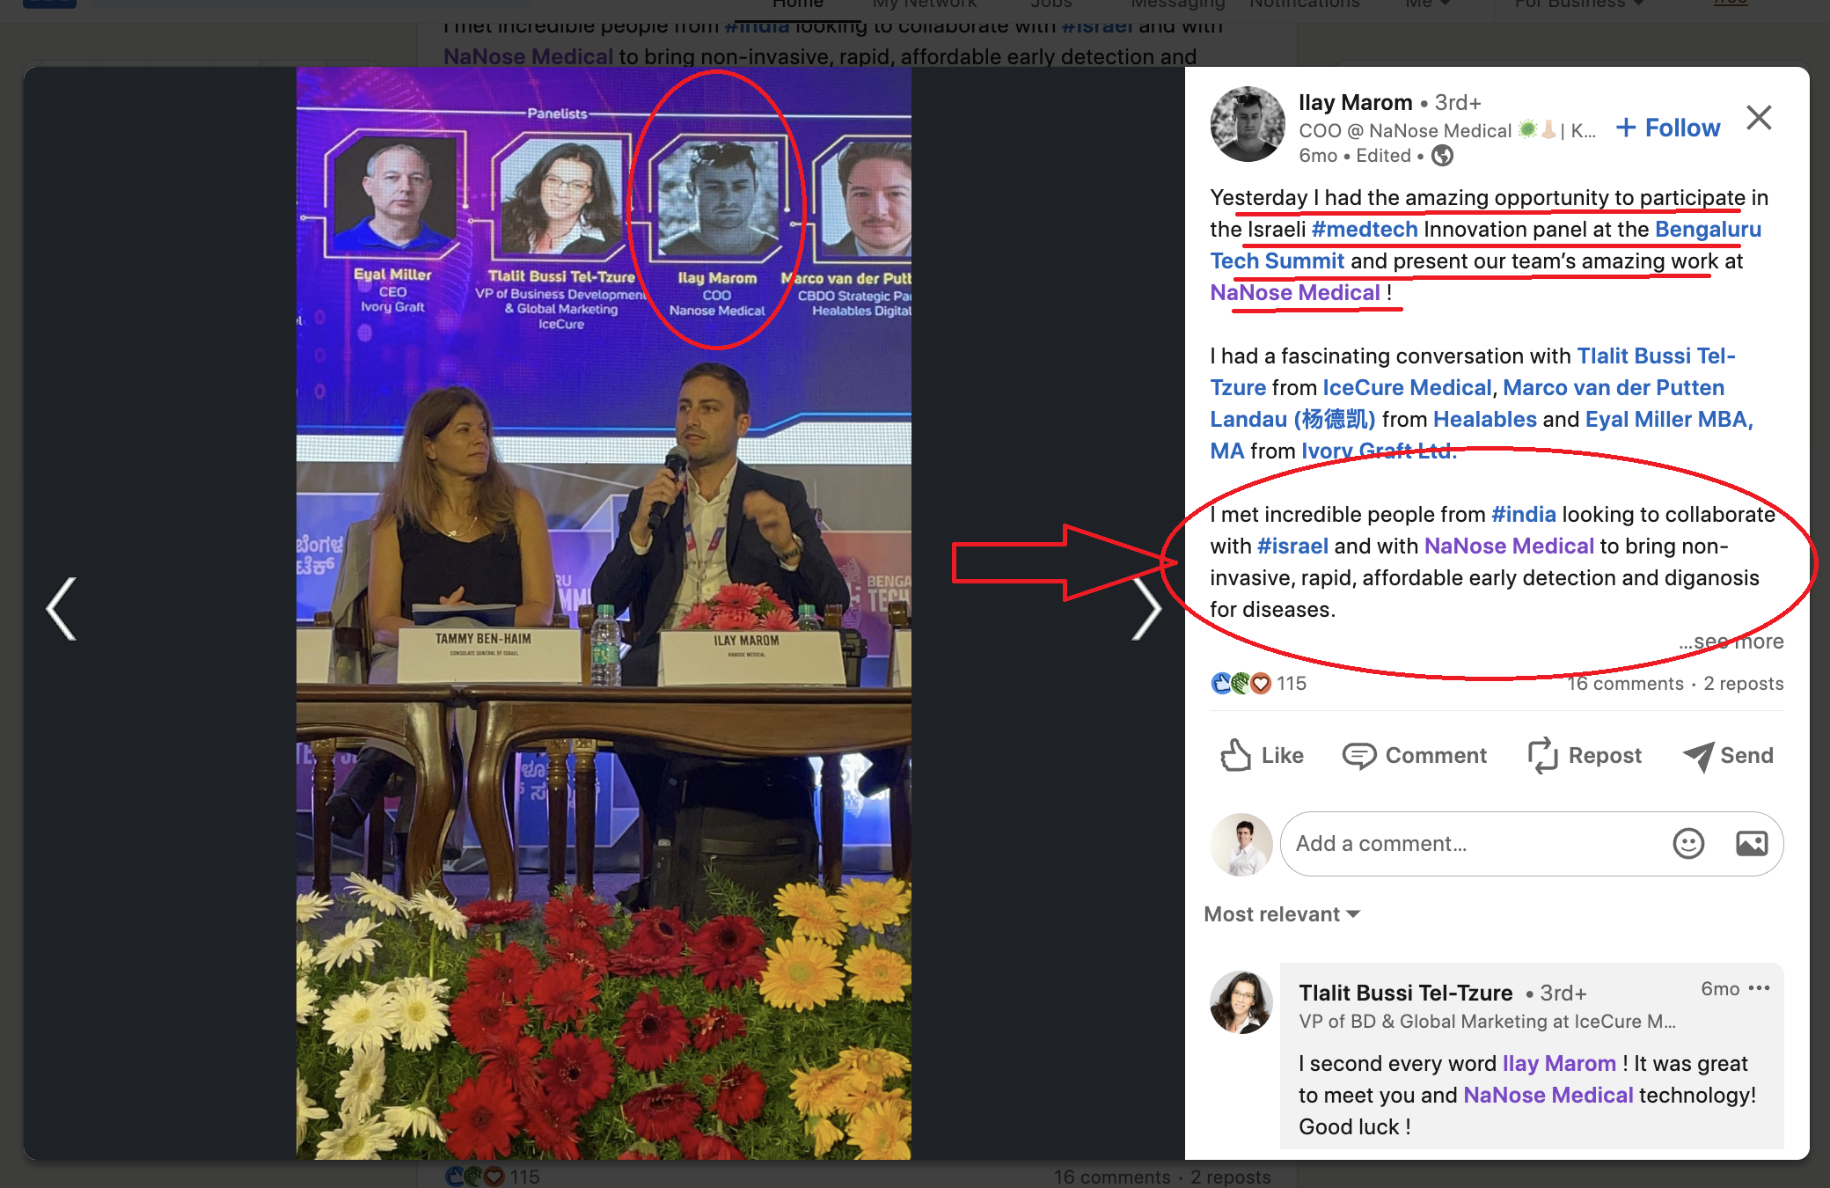Click the panel photo in image viewer
This screenshot has height=1188, width=1830.
tap(604, 613)
